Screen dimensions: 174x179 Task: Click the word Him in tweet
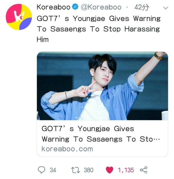(43, 40)
